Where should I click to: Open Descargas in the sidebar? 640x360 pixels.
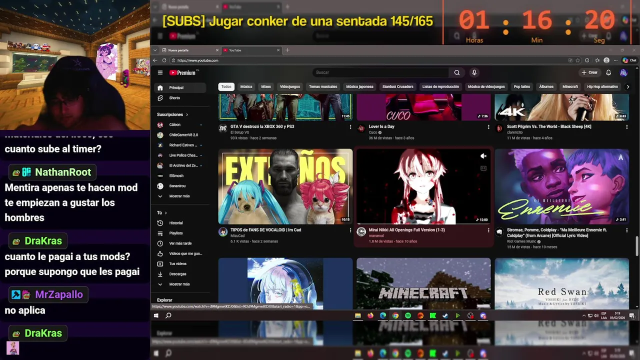pyautogui.click(x=180, y=274)
